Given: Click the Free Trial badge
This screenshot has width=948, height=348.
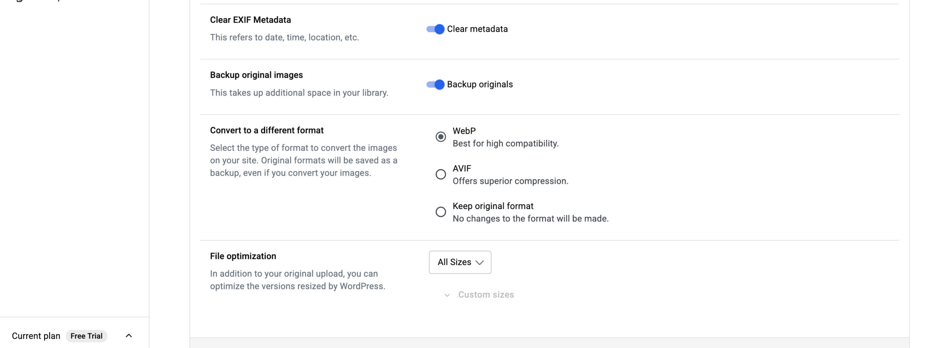Looking at the screenshot, I should pos(86,336).
